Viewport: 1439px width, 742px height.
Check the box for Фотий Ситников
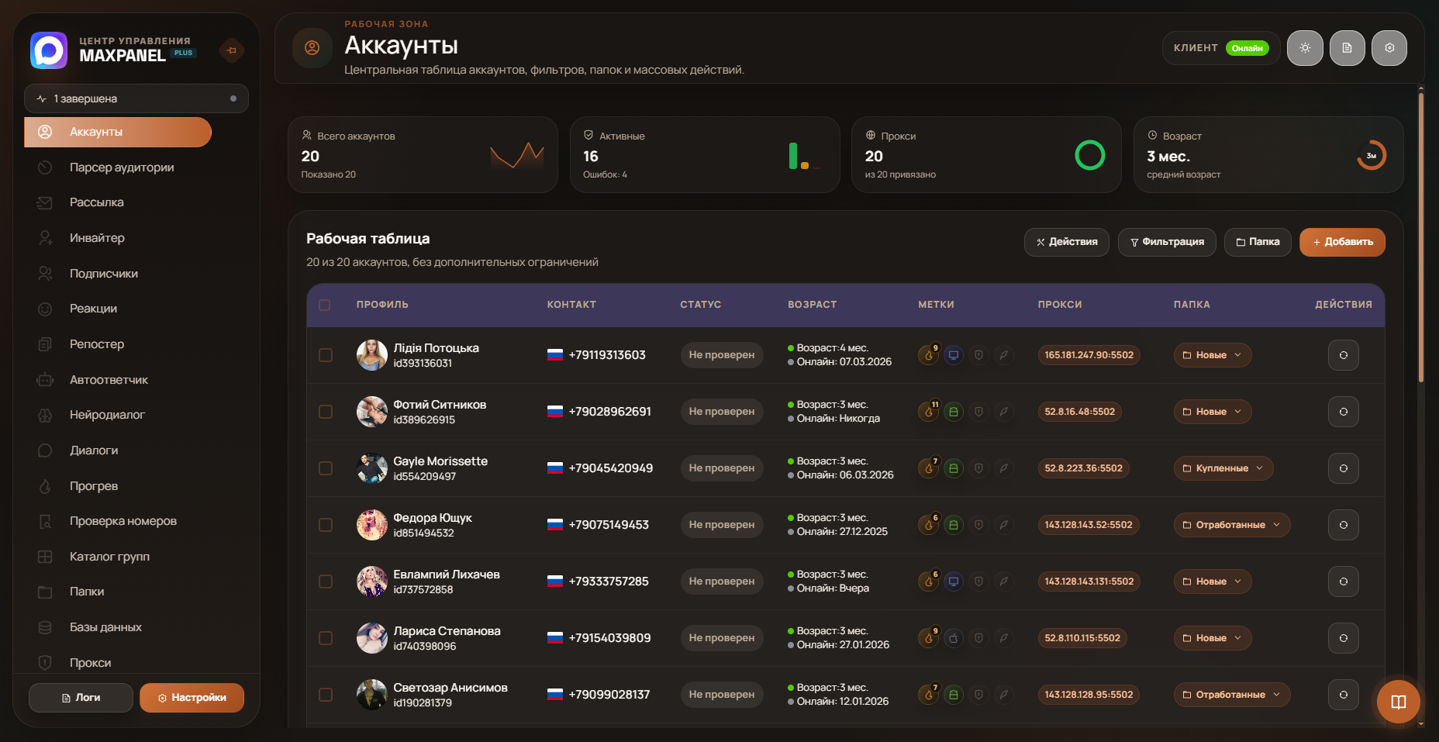[x=326, y=412]
